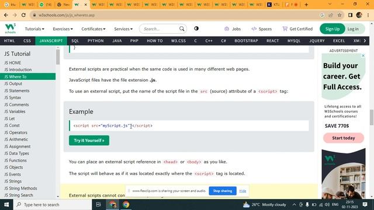
Task: Click the topic bar right arrow
Action: [365, 41]
